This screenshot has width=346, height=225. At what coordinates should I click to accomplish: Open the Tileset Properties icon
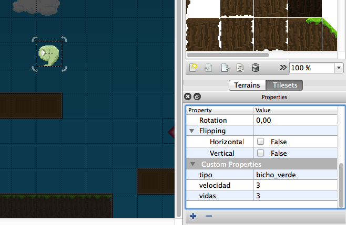coord(240,68)
